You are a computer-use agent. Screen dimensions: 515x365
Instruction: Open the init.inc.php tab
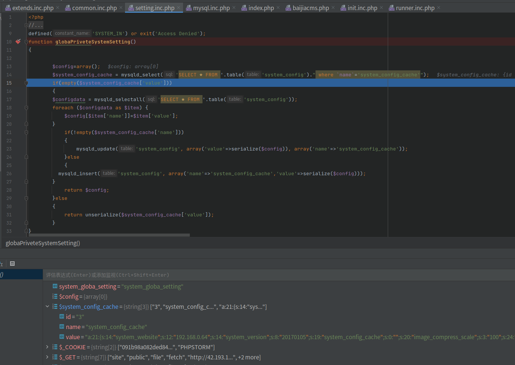pos(362,8)
